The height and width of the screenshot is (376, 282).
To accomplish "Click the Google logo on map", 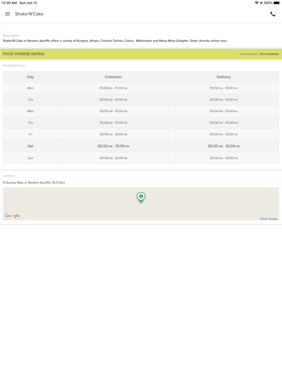I will click(12, 216).
